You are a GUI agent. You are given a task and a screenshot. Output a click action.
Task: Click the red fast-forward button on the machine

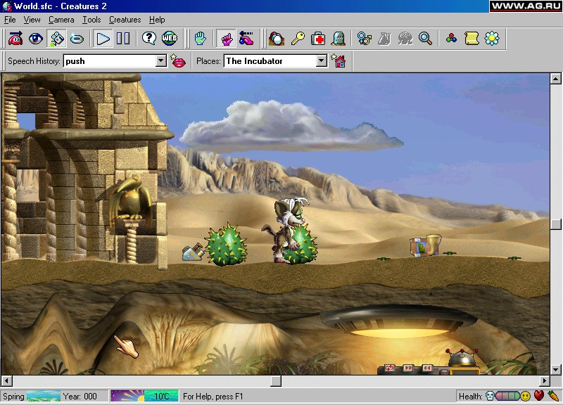408,368
